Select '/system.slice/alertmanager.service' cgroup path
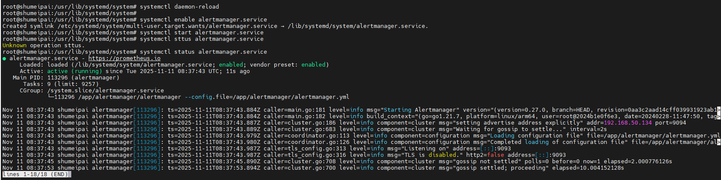The image size is (721, 180). click(x=106, y=91)
